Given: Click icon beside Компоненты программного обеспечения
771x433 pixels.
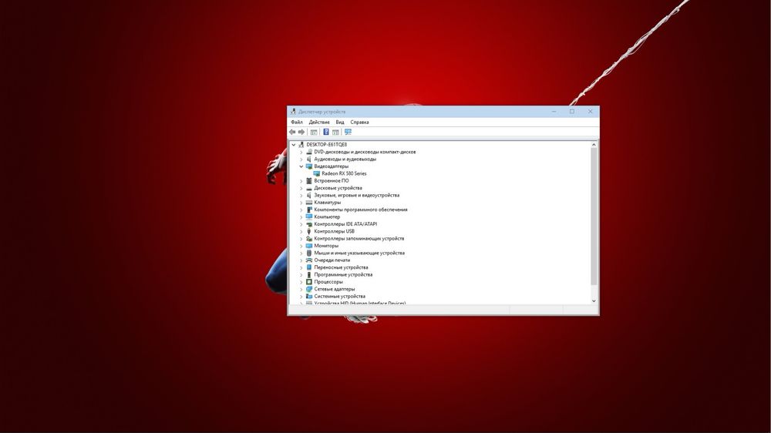Looking at the screenshot, I should tap(309, 210).
